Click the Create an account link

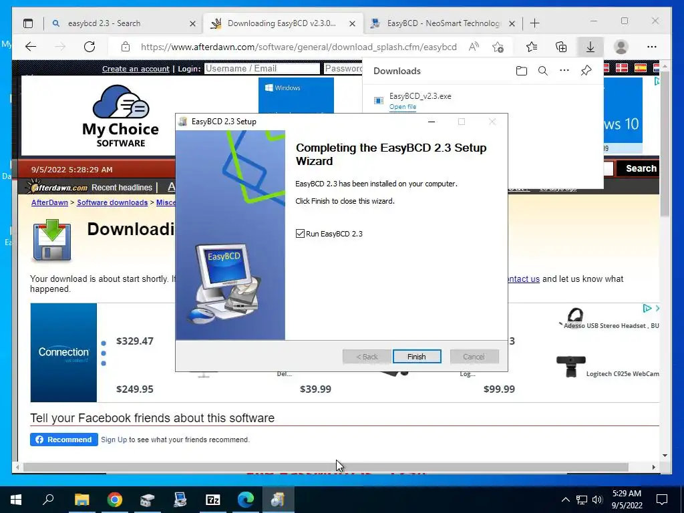[x=136, y=69]
